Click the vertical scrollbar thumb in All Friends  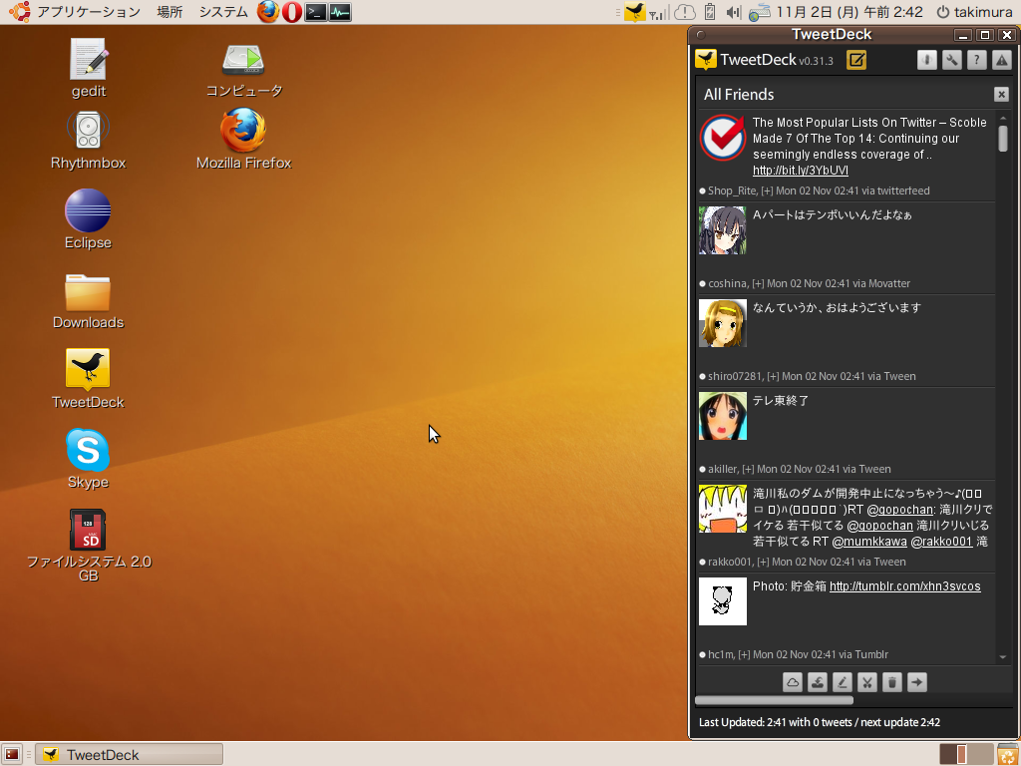(x=1003, y=139)
